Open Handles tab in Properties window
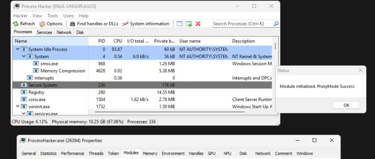 tap(196, 153)
